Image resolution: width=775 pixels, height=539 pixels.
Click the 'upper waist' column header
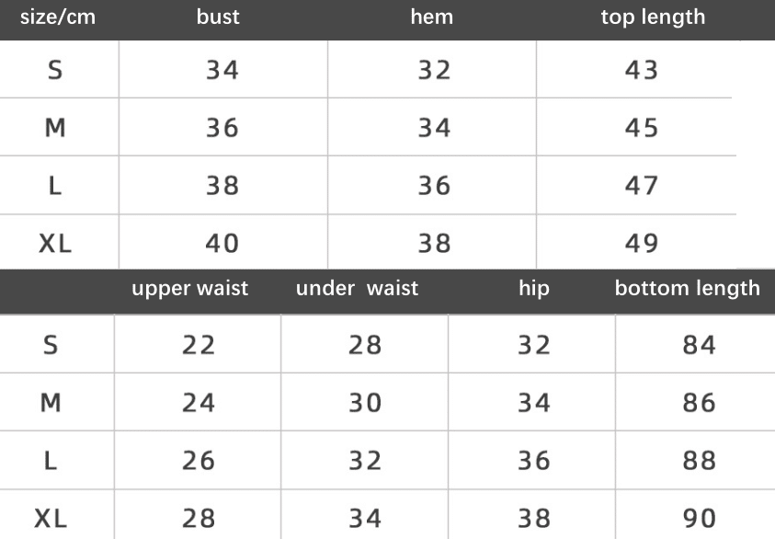pyautogui.click(x=189, y=288)
